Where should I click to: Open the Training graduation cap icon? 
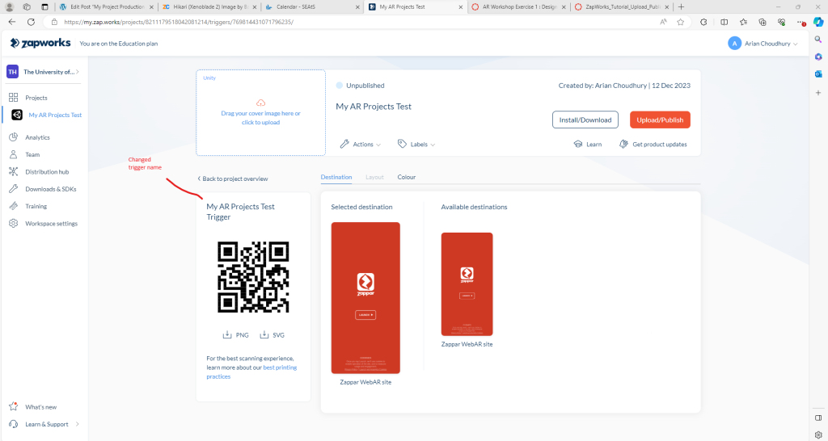[x=13, y=206]
